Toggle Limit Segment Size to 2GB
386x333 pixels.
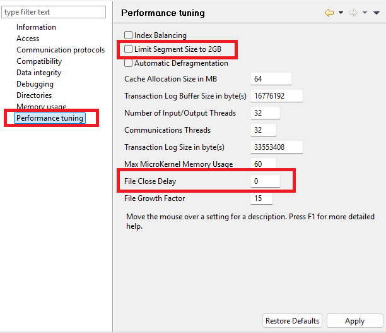129,49
